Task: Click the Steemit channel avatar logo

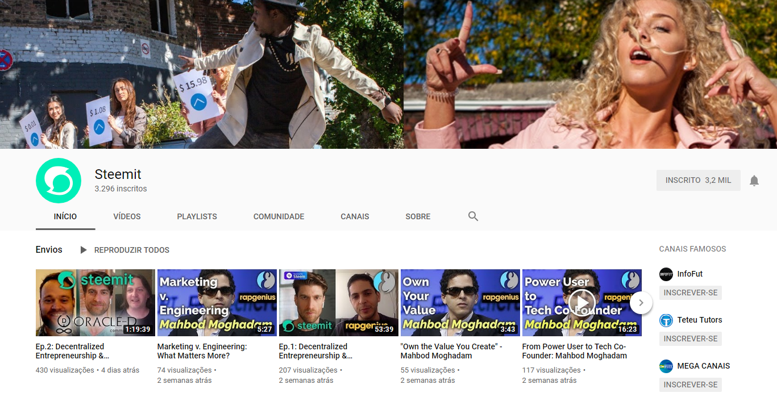Action: (59, 181)
